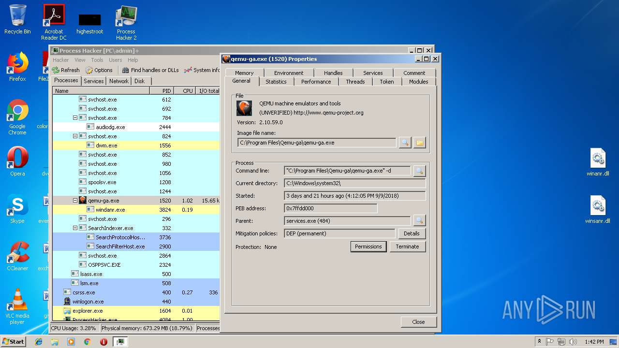Select the Process Hacker 2 desktop shortcut
The width and height of the screenshot is (619, 348).
[x=126, y=23]
